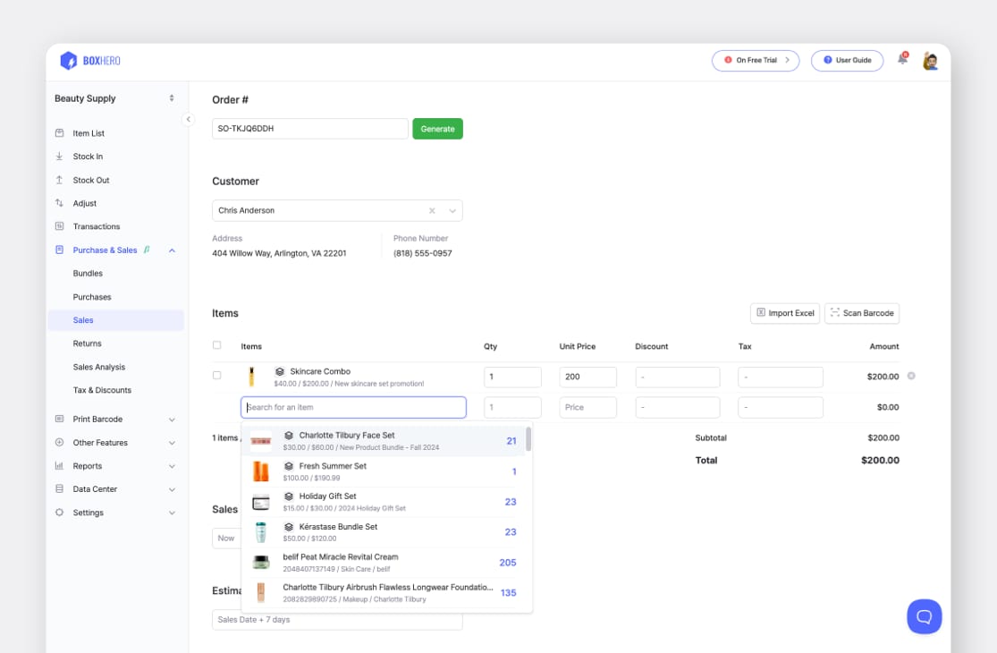Click the BoxHero logo icon

coord(72,60)
